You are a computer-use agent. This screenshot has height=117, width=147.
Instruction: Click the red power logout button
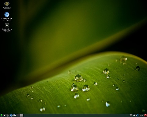145,115
